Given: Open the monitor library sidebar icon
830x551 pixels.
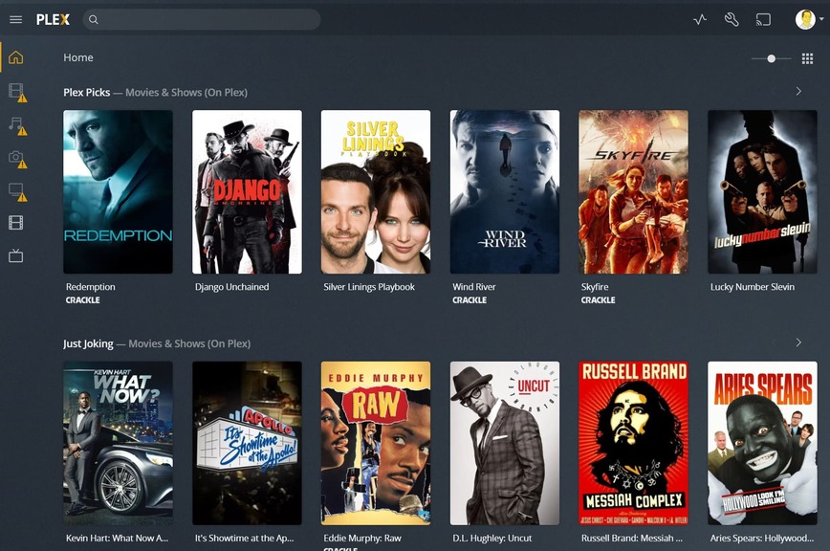Looking at the screenshot, I should point(17,191).
